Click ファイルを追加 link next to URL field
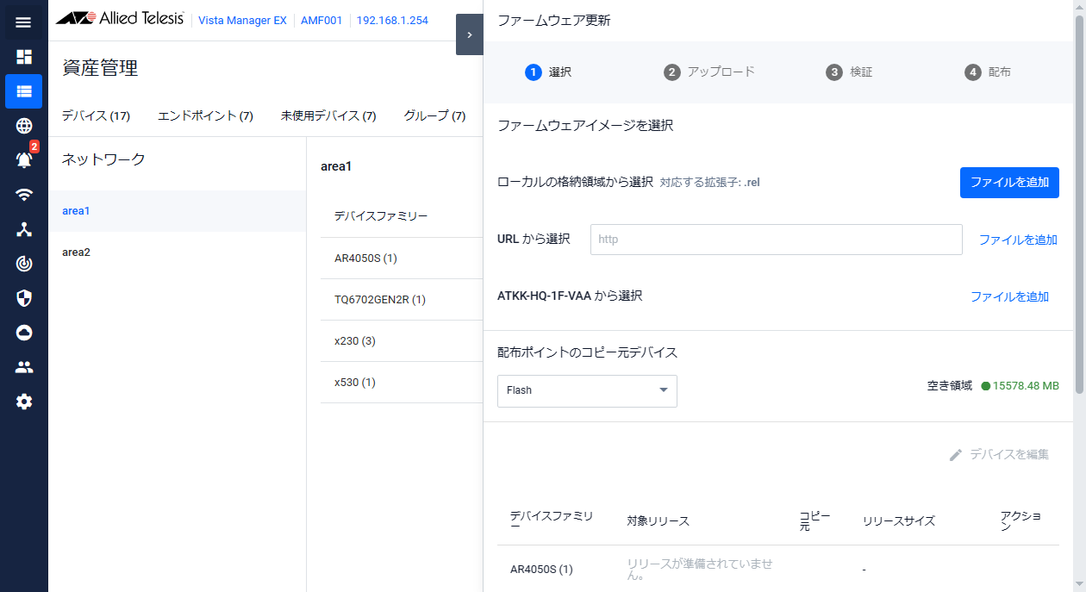Image resolution: width=1086 pixels, height=592 pixels. pyautogui.click(x=1017, y=240)
